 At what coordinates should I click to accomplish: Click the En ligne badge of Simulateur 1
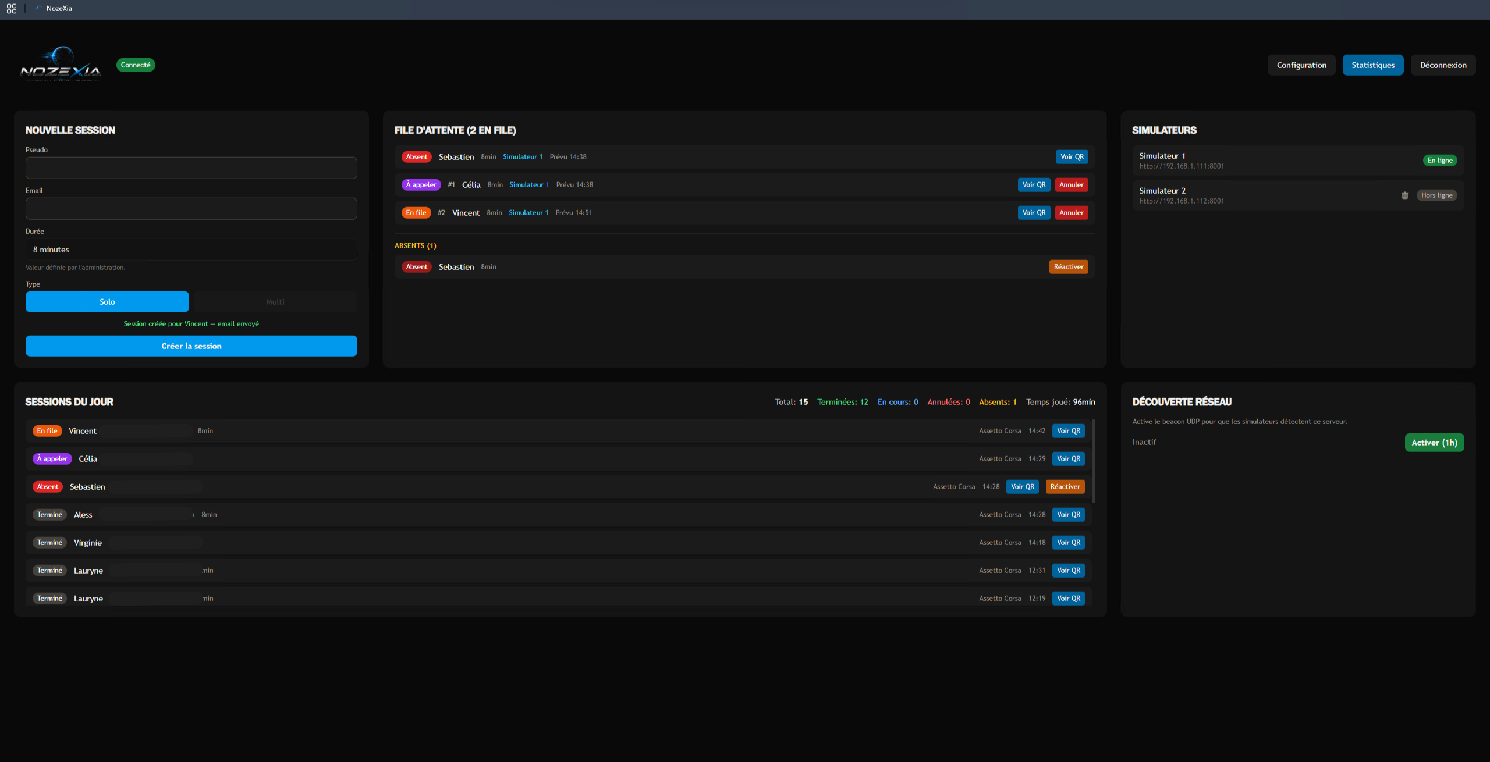point(1440,161)
